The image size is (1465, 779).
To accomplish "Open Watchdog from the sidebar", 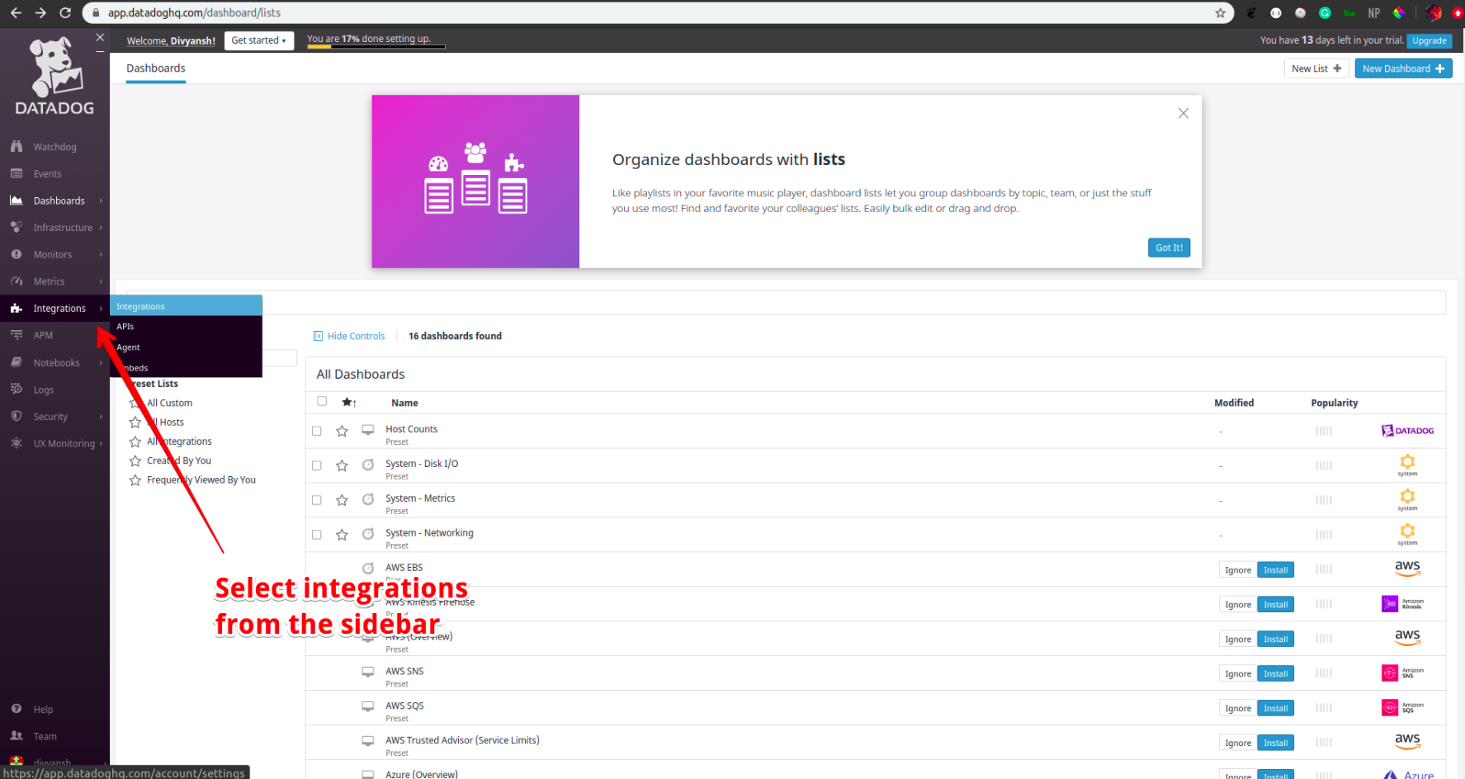I will point(54,147).
